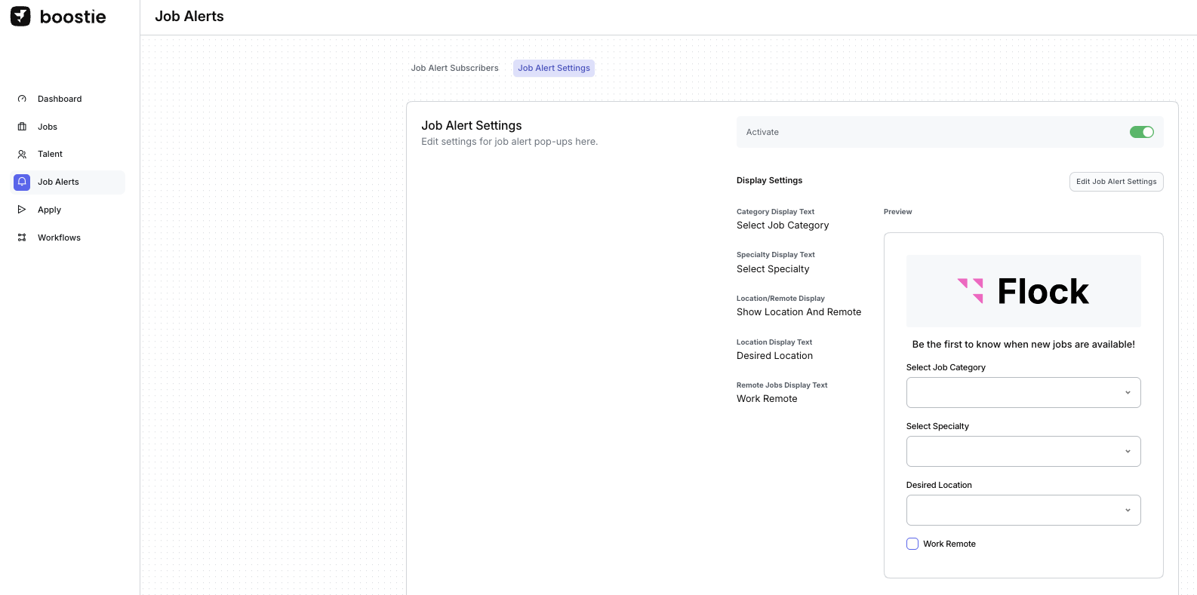Expand the Desired Location dropdown
Viewport: 1197px width, 595px height.
tap(1023, 510)
